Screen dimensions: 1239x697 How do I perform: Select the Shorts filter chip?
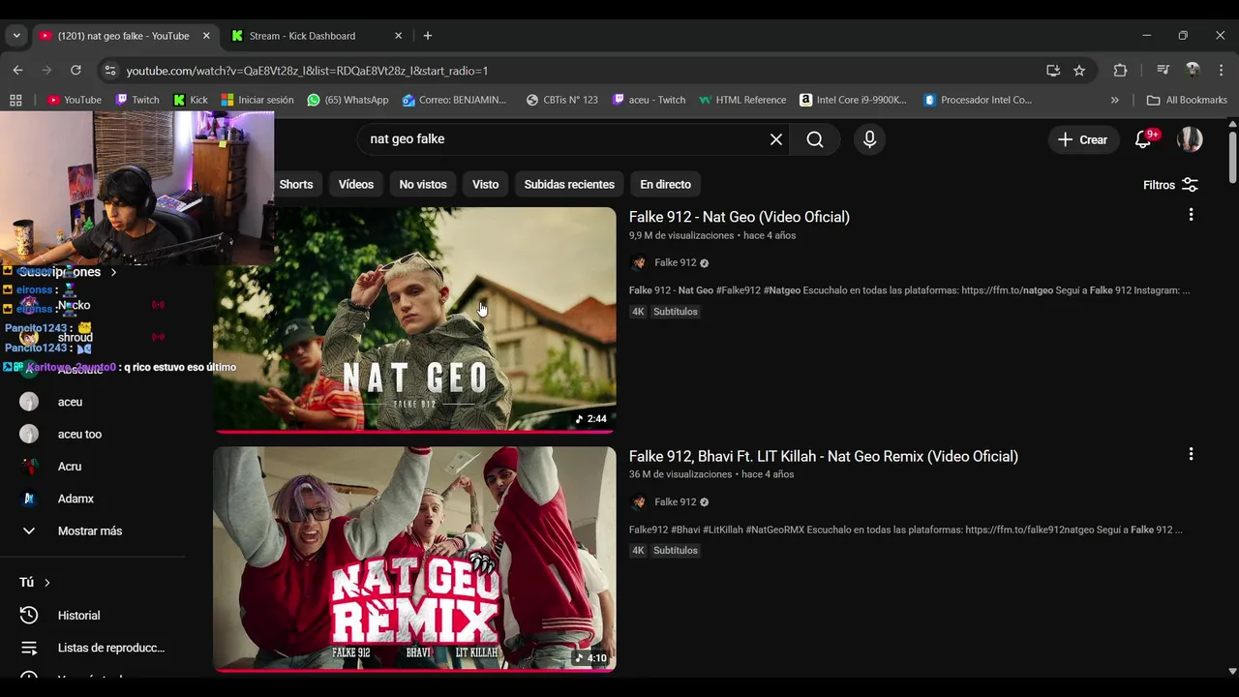point(296,185)
